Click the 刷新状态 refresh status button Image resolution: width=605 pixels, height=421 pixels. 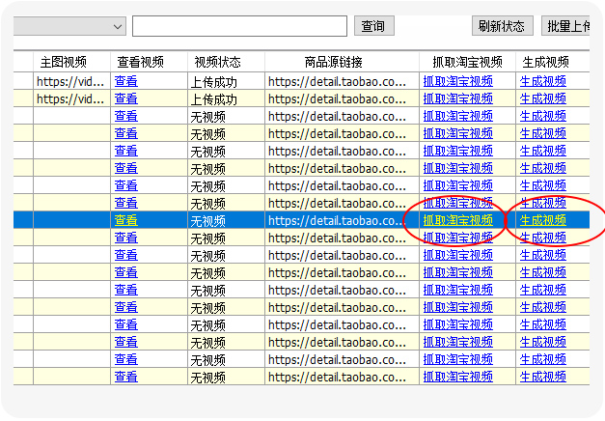(x=502, y=26)
